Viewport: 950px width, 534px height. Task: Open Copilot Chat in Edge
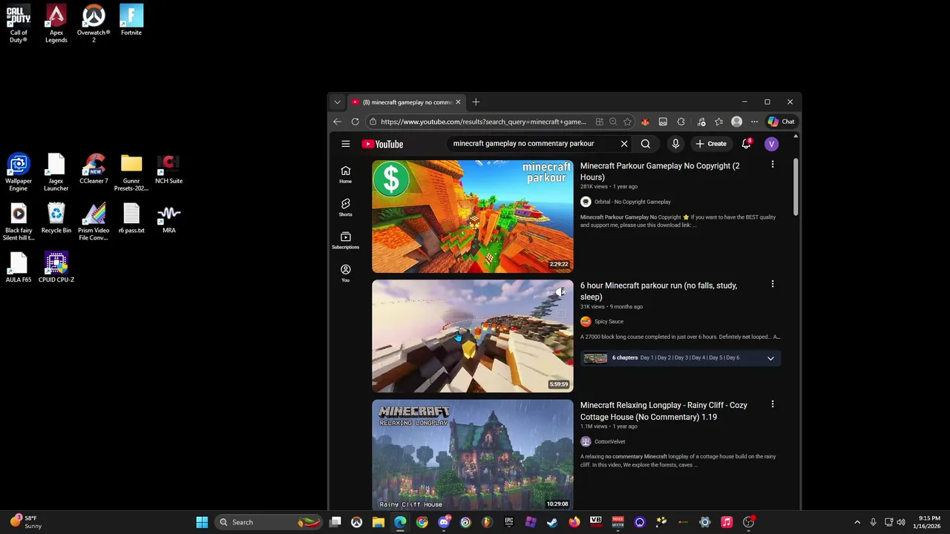click(782, 122)
